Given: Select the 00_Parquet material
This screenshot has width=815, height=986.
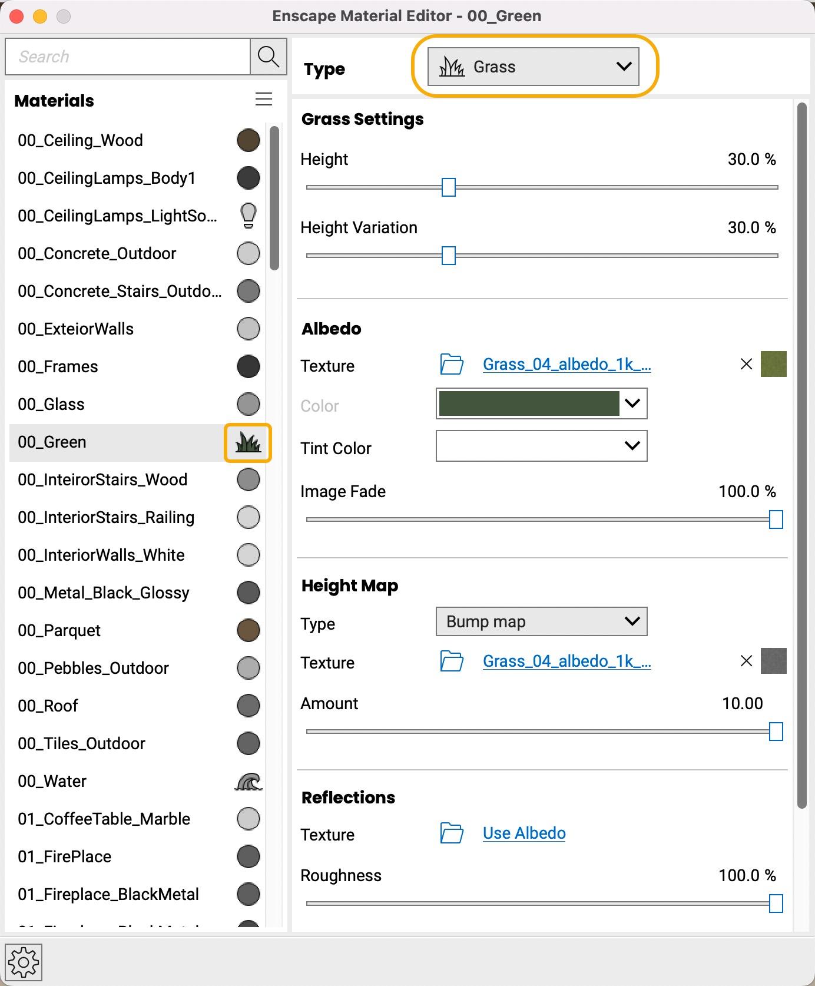Looking at the screenshot, I should (x=59, y=630).
